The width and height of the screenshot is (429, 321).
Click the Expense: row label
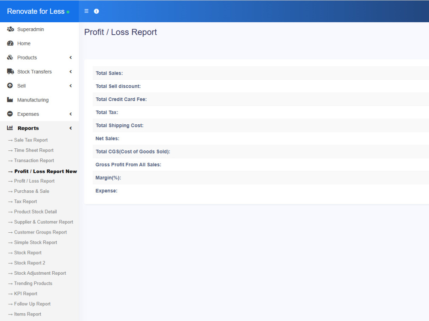[106, 191]
